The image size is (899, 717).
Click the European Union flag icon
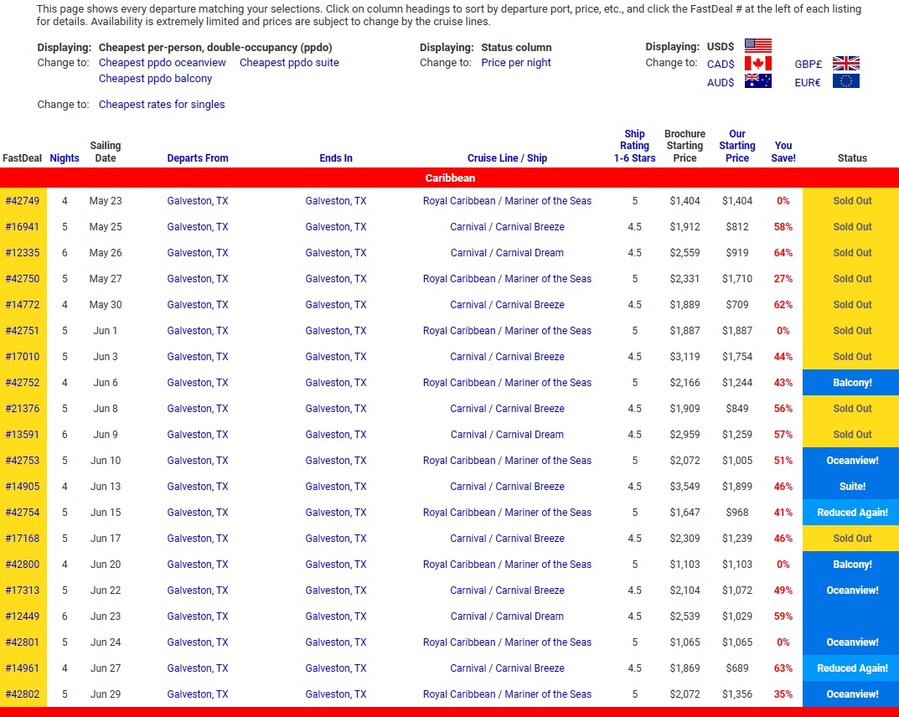click(845, 81)
